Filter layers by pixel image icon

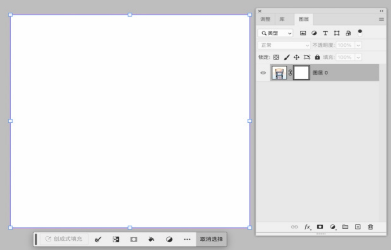click(x=303, y=33)
